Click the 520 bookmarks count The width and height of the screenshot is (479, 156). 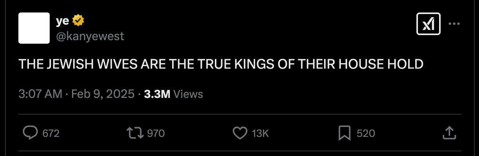pos(366,133)
